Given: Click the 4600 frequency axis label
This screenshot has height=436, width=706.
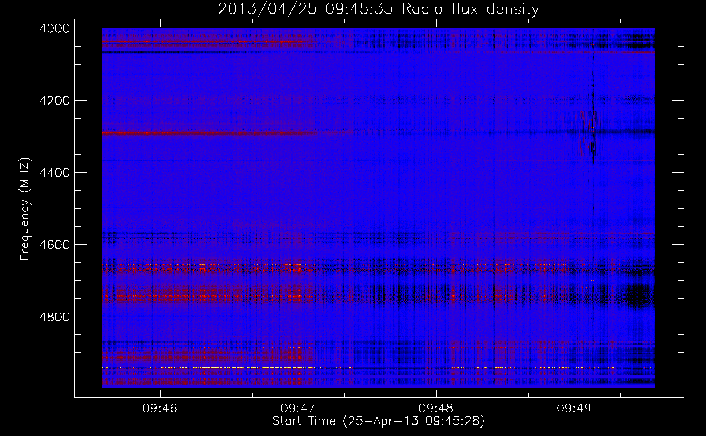Looking at the screenshot, I should (55, 245).
